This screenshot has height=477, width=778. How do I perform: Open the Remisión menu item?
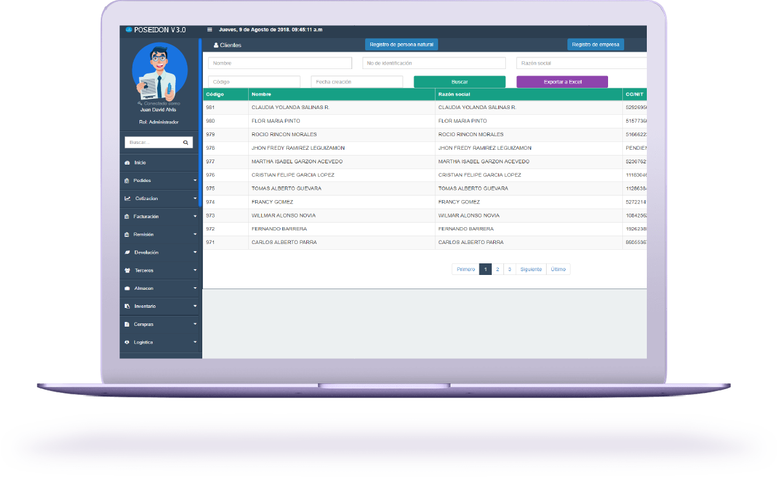point(143,234)
